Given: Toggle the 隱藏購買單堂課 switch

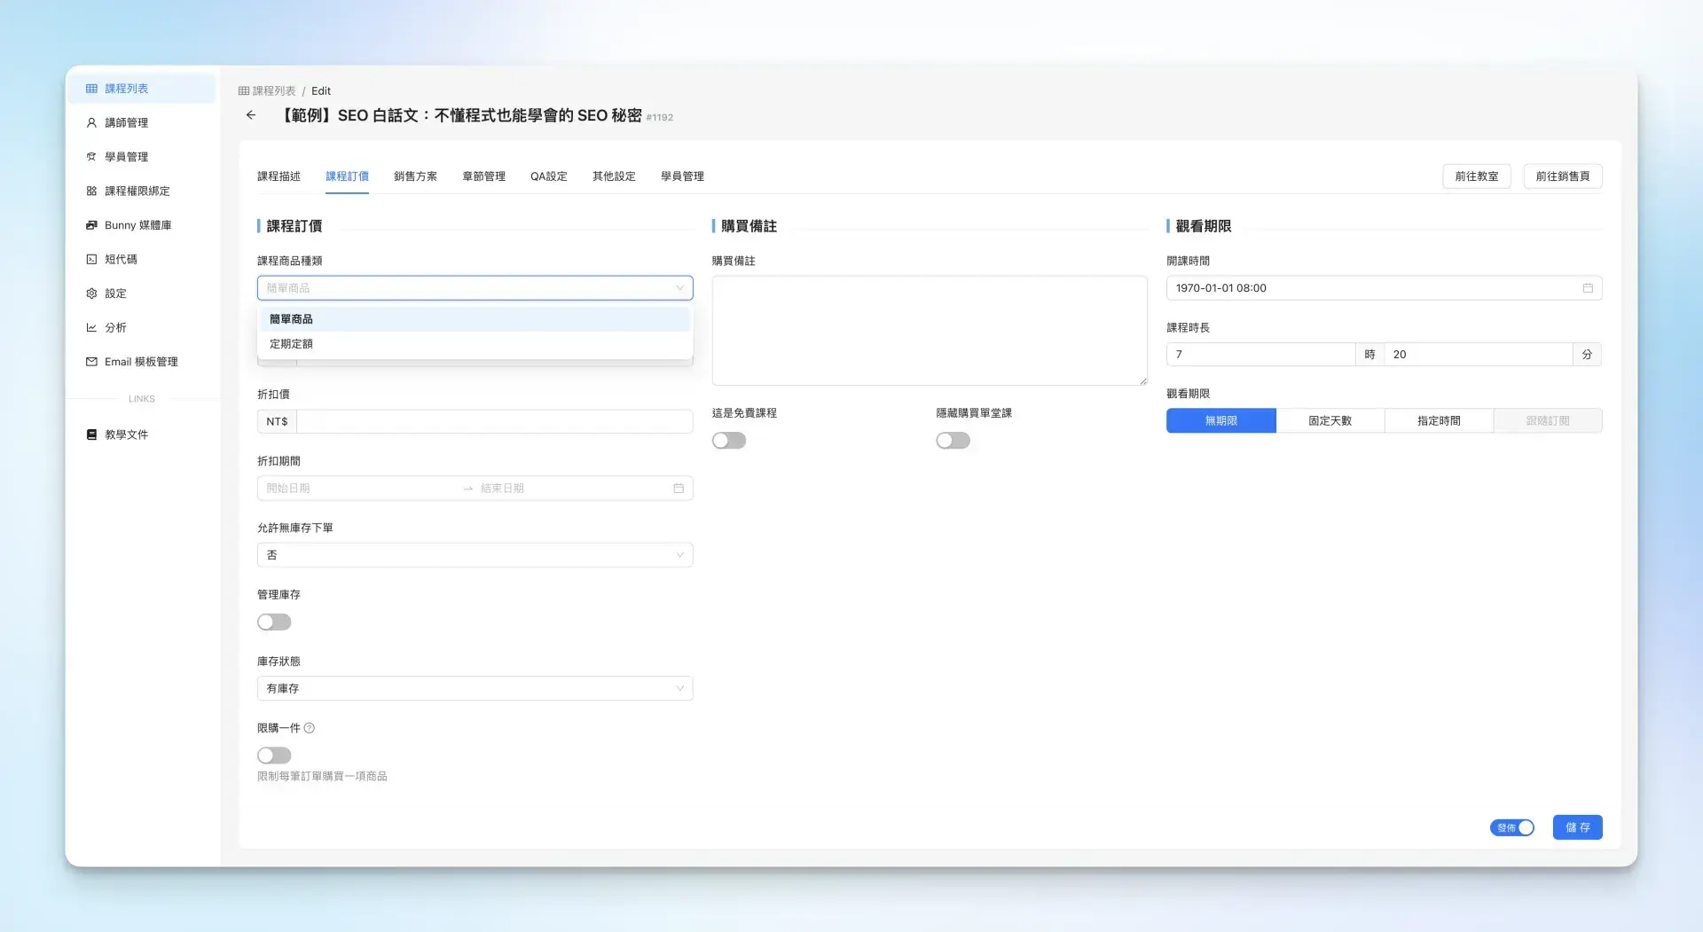Looking at the screenshot, I should [953, 441].
